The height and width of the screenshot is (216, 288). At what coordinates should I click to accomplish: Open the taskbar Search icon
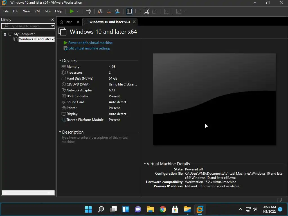(x=101, y=209)
